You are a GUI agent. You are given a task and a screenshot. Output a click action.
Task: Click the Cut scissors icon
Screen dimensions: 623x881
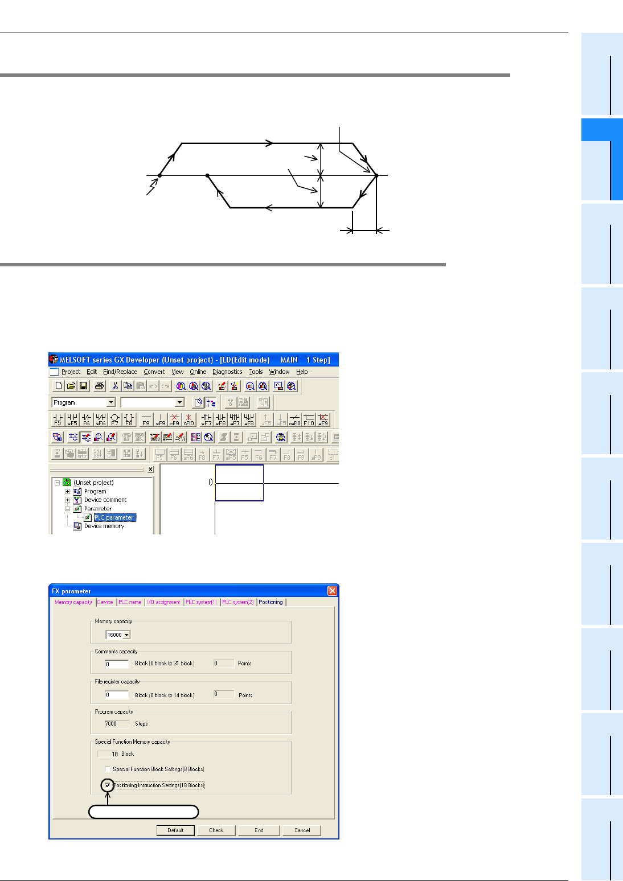coord(115,386)
